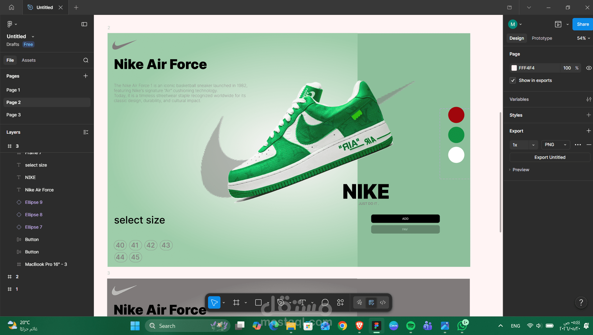Screen dimensions: 593x335
Task: Click the Free plan badge
Action: point(28,44)
